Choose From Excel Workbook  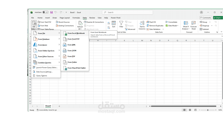tap(75, 33)
